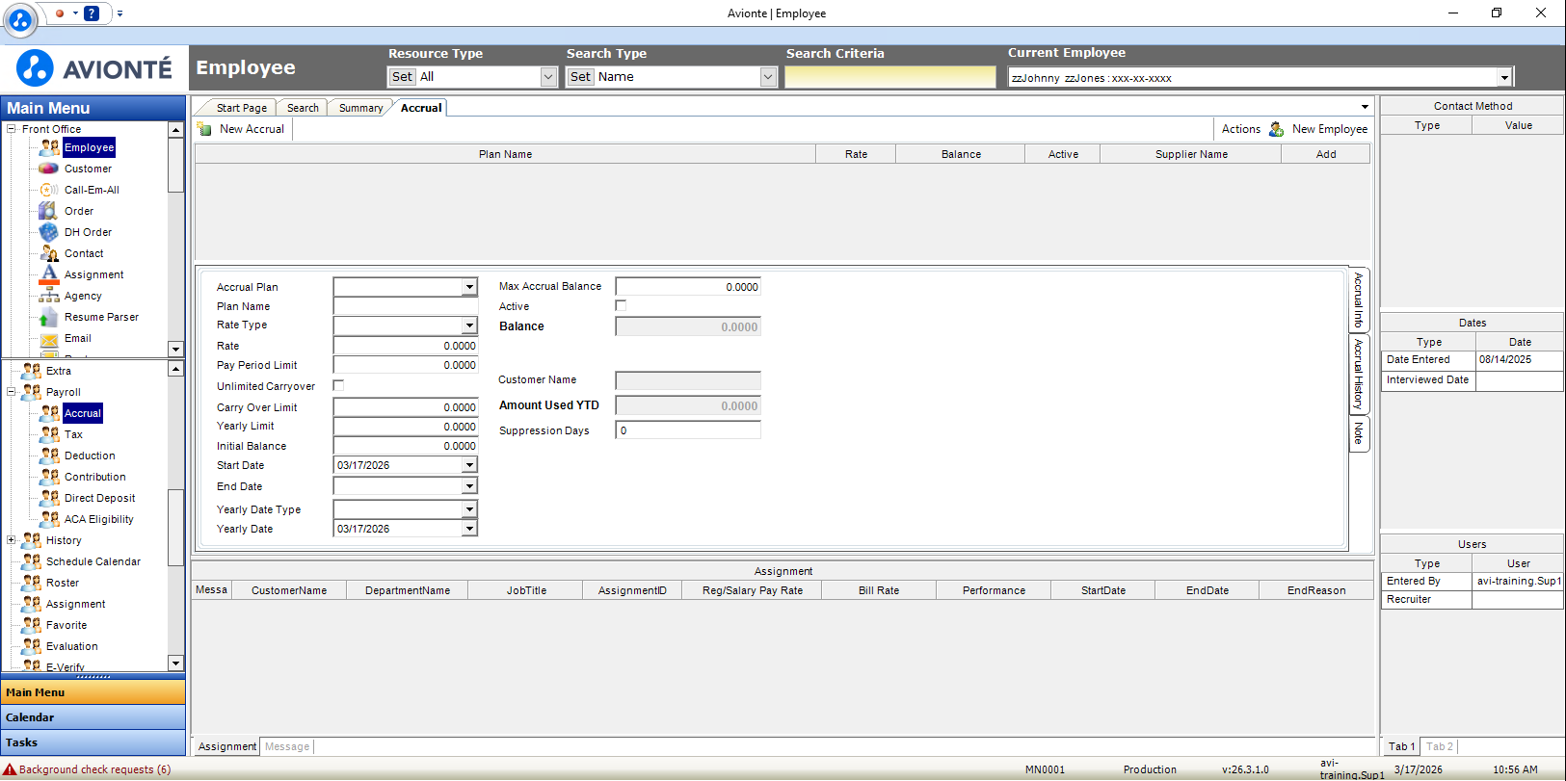Click the New Employee icon
The image size is (1566, 781).
(x=1277, y=129)
